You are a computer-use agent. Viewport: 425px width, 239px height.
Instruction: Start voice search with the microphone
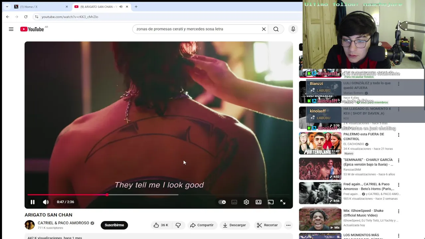(293, 29)
